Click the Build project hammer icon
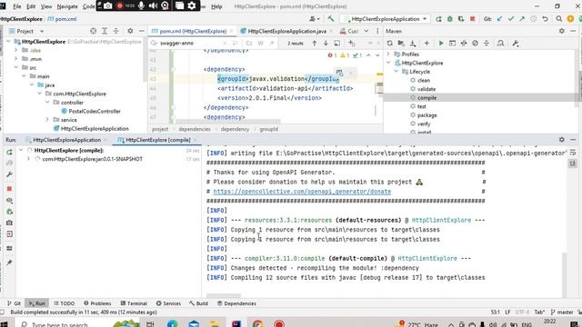 coord(330,18)
